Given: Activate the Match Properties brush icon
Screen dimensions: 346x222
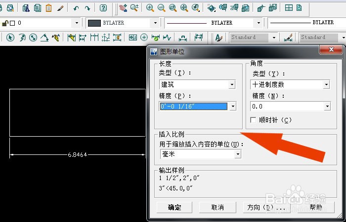Looking at the screenshot, I should pos(60,8).
